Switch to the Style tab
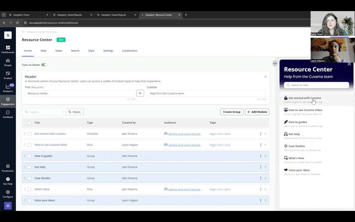Image resolution: width=355 pixels, height=222 pixels. (91, 51)
